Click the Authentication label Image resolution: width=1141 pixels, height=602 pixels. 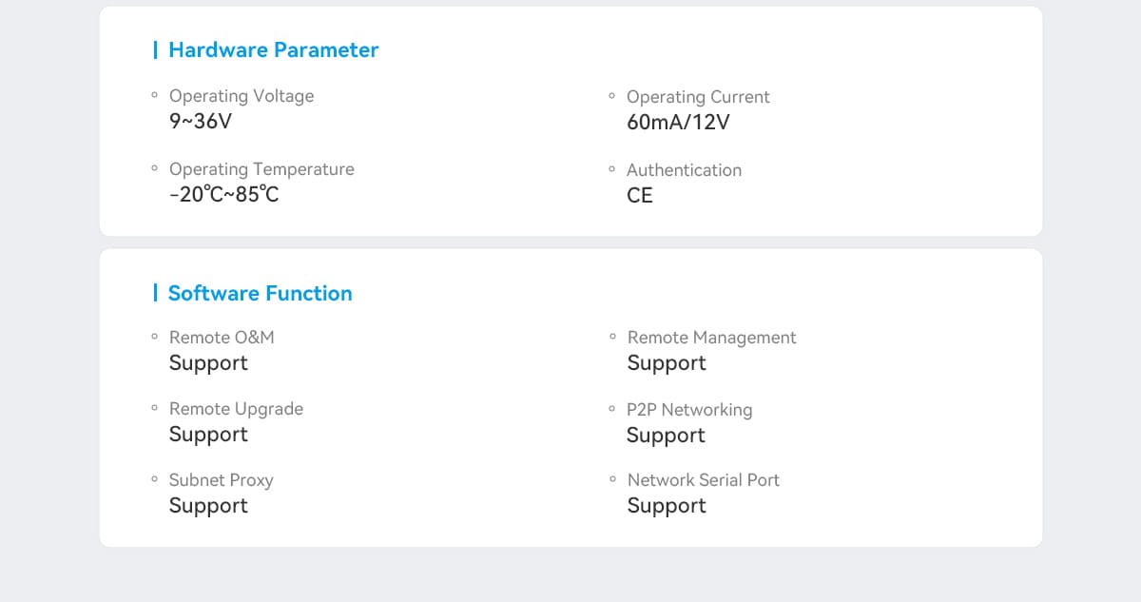click(x=684, y=170)
